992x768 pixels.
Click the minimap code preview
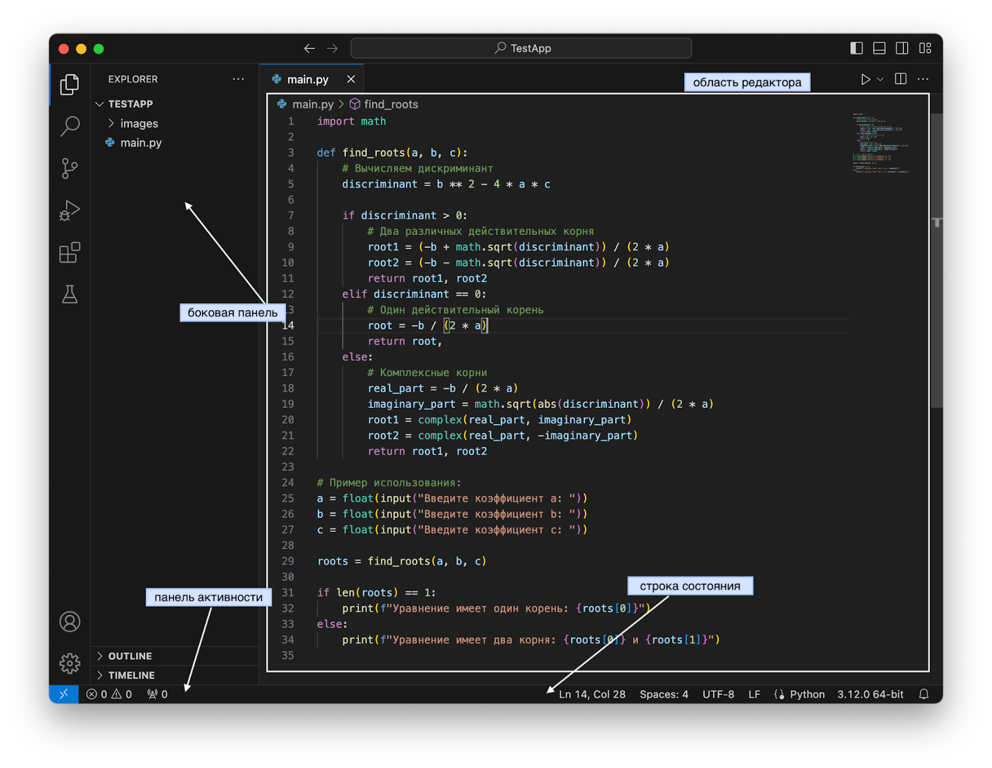[880, 143]
